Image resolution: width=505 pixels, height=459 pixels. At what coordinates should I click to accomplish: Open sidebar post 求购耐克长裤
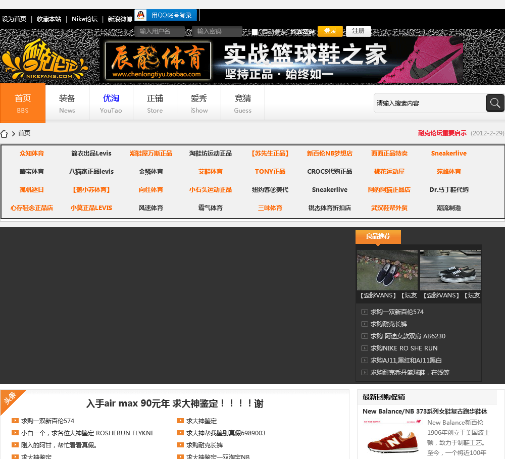point(389,324)
